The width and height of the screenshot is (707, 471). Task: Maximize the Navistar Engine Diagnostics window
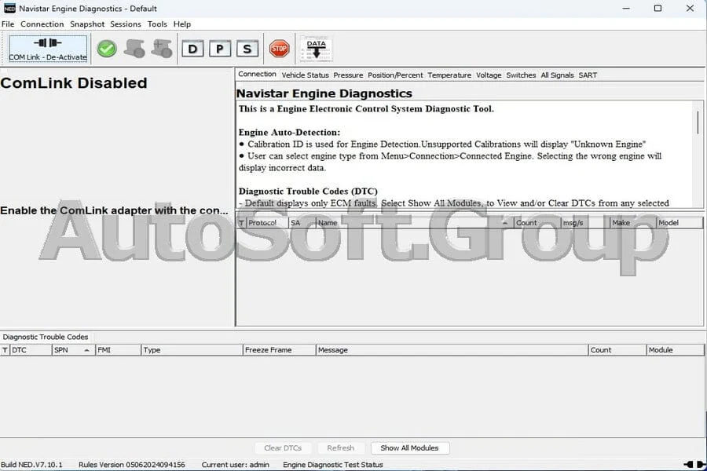[x=658, y=9]
